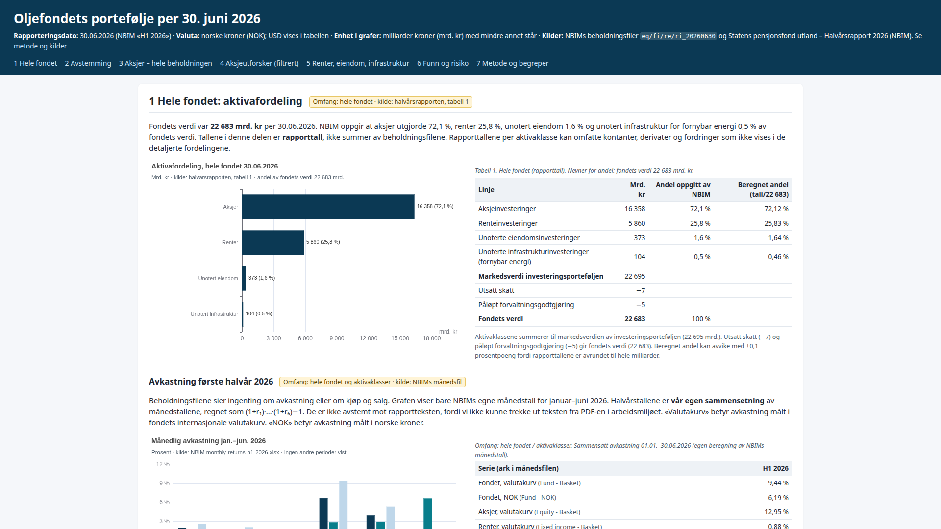Open the '1 Hele fondet' nav link
Viewport: 941px width, 529px height.
click(x=35, y=63)
